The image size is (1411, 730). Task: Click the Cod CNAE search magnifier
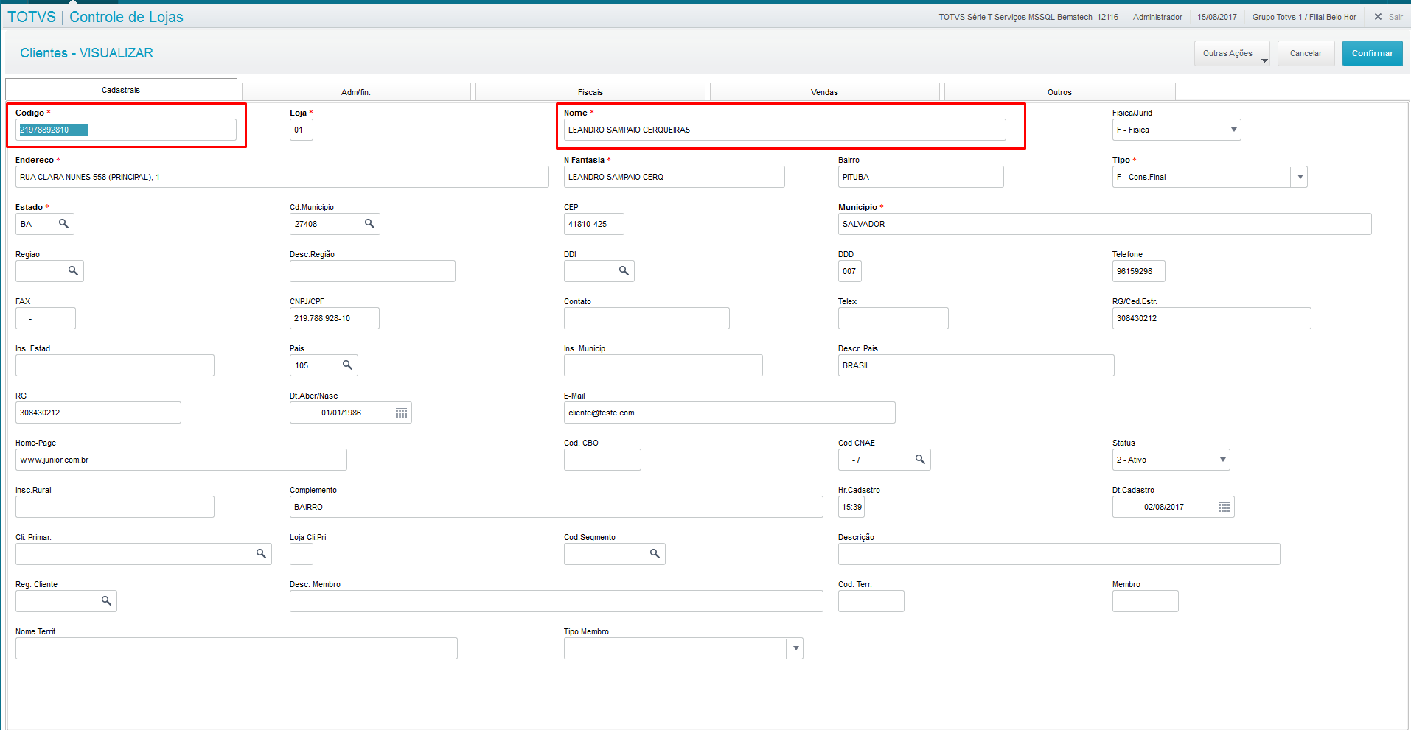[x=920, y=460]
